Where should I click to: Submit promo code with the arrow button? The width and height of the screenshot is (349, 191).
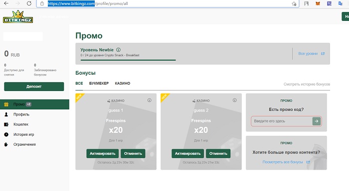[317, 121]
